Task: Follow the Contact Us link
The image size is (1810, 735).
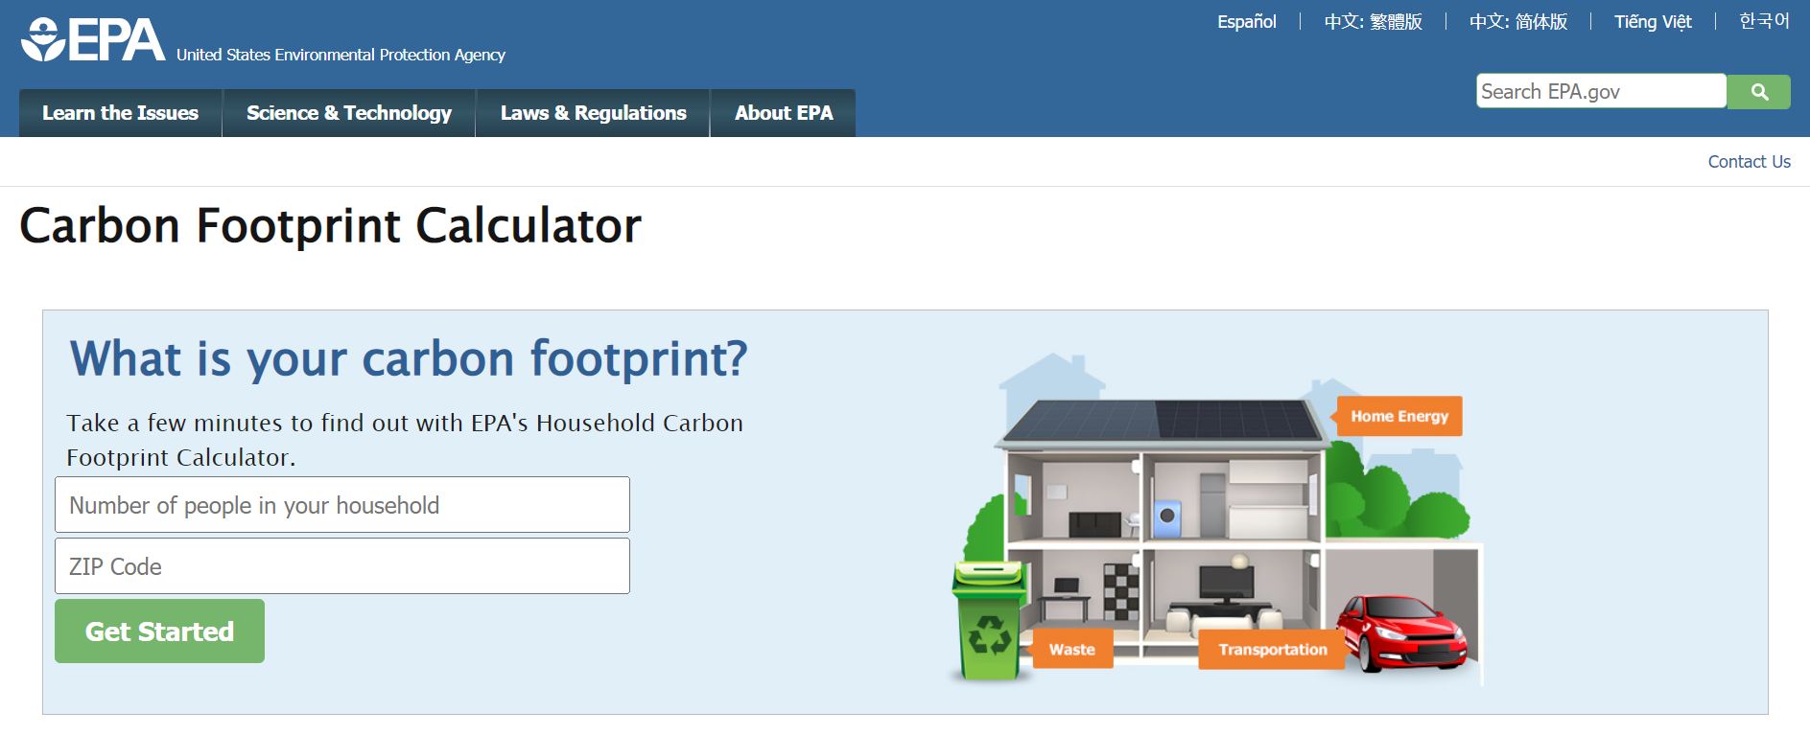Action: click(1749, 162)
